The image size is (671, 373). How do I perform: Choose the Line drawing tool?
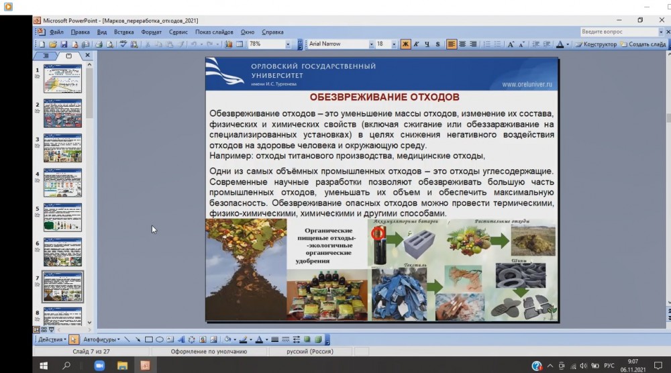[127, 339]
